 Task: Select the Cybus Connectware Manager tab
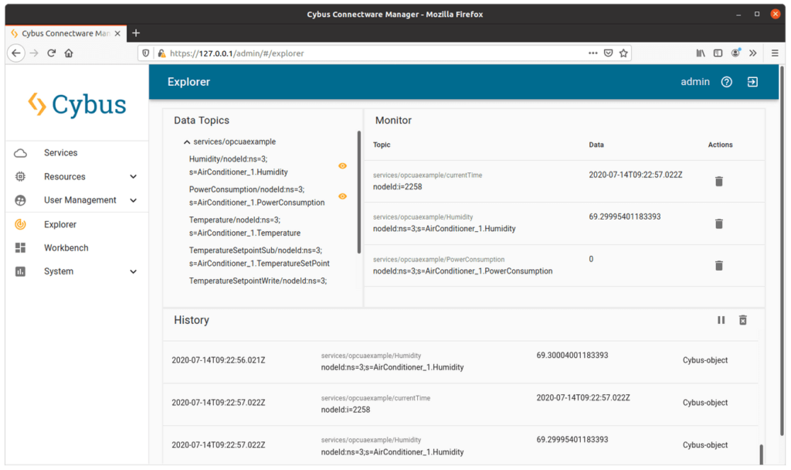click(x=66, y=33)
